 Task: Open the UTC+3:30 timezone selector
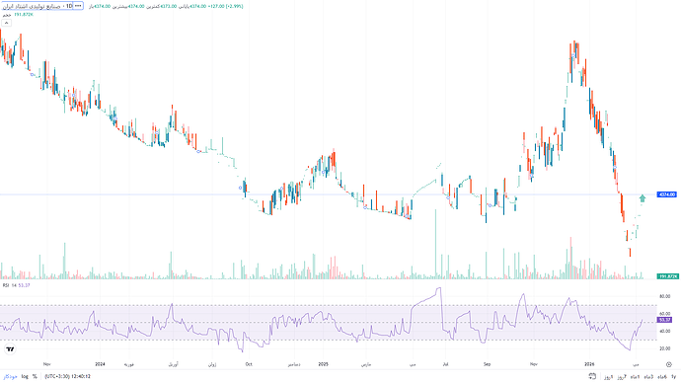pyautogui.click(x=68, y=376)
